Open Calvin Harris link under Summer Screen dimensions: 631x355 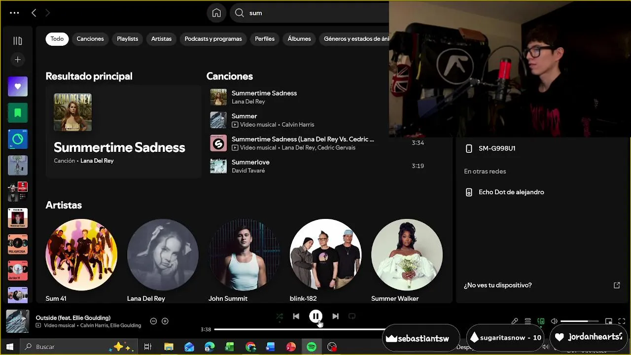(298, 125)
